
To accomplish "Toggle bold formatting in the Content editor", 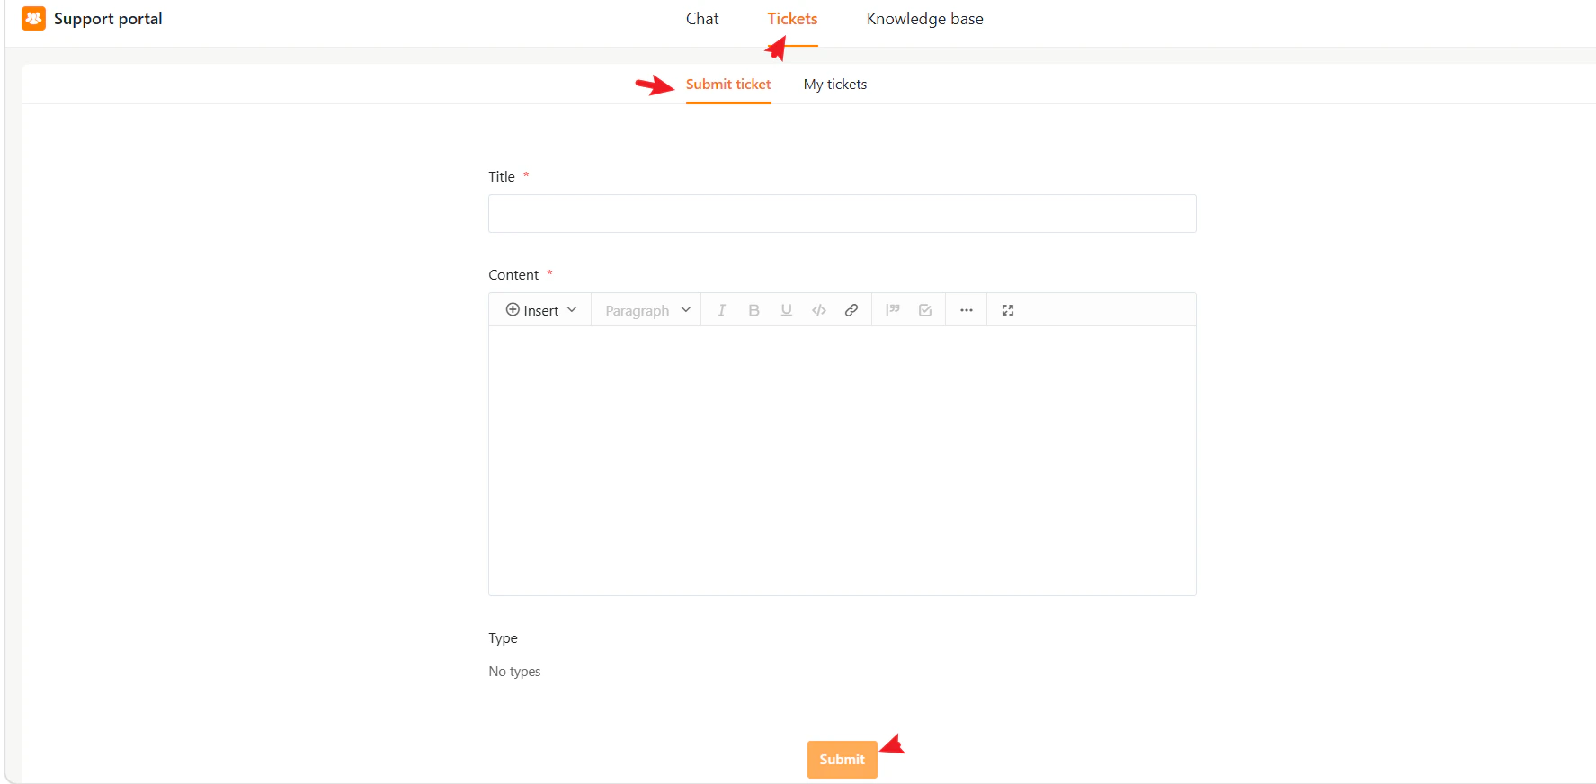I will [x=753, y=310].
